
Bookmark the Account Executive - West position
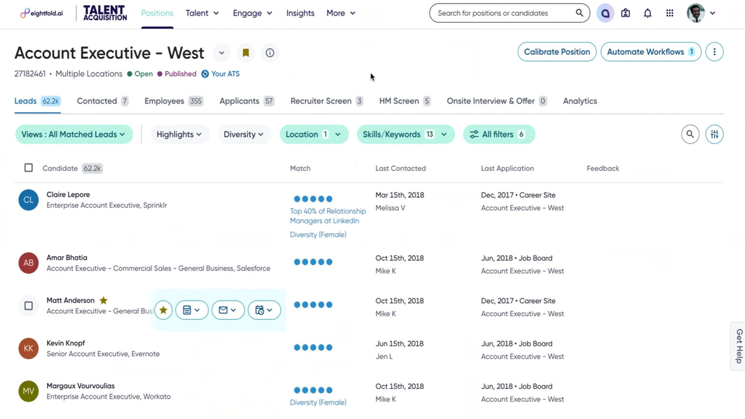246,53
